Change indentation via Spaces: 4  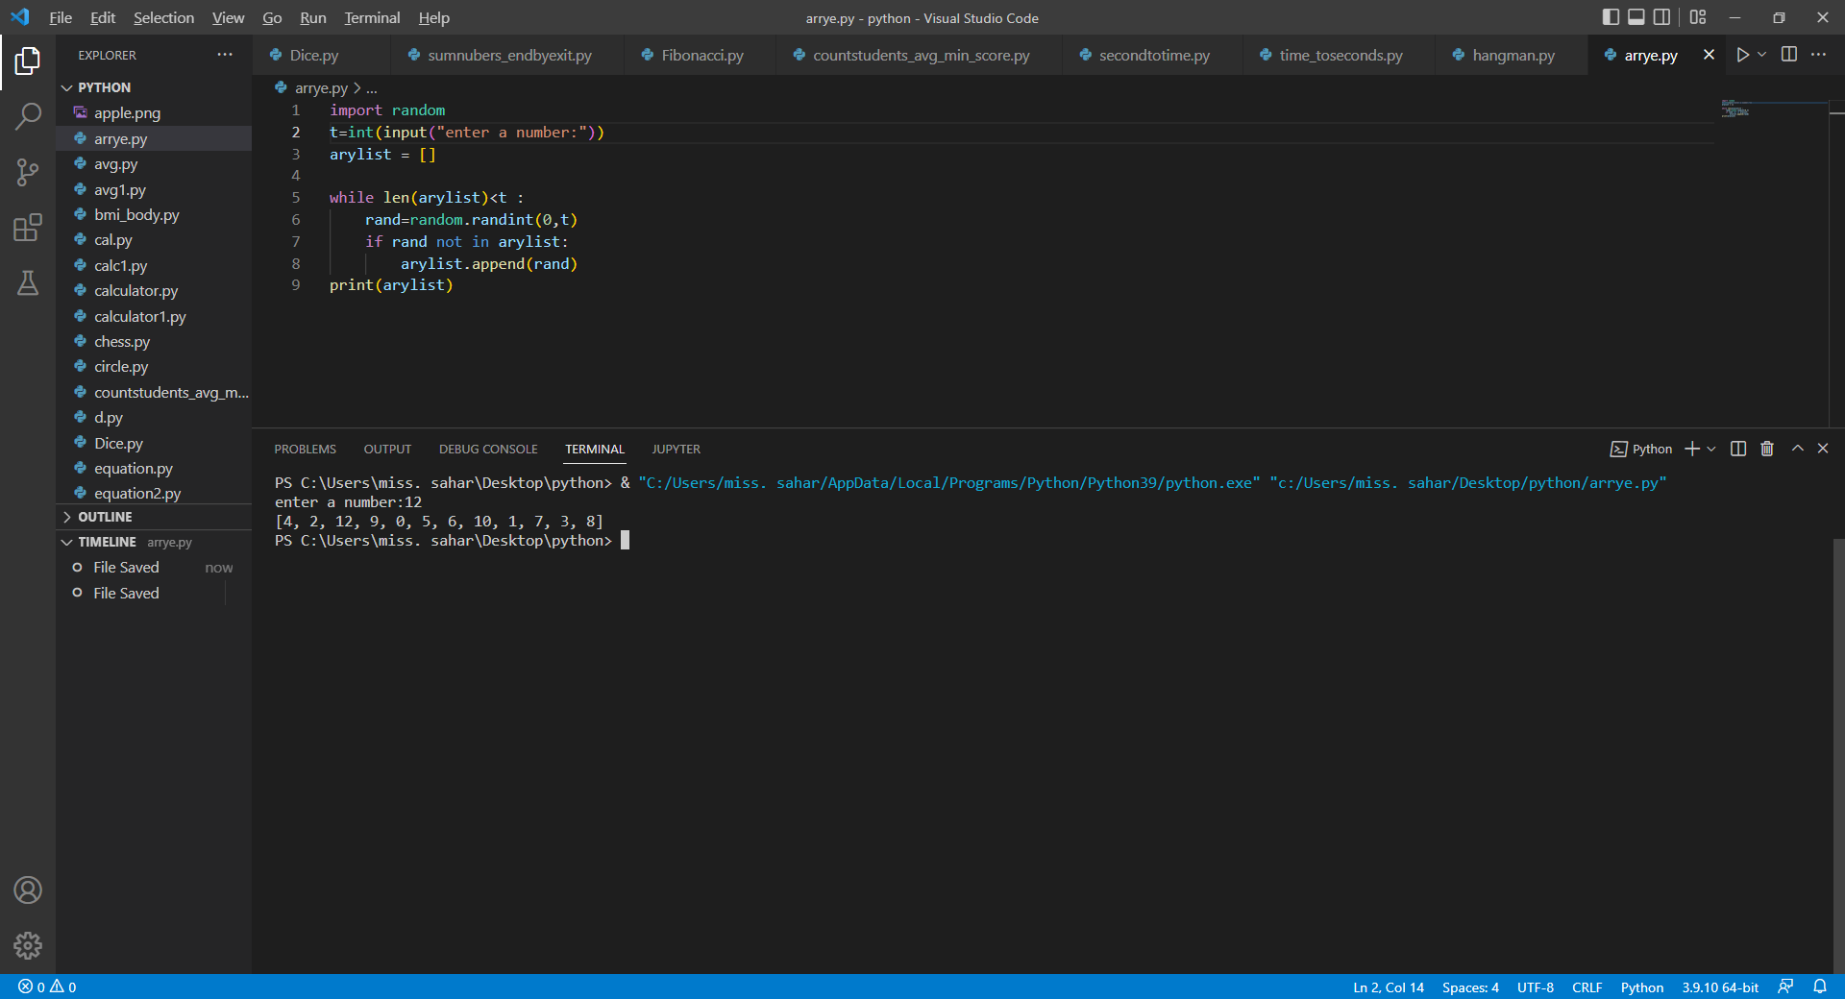coord(1470,987)
